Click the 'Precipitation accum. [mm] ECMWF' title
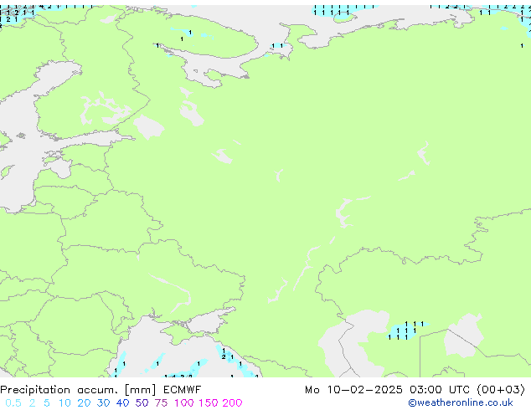This screenshot has height=410, width=531. tap(101, 390)
